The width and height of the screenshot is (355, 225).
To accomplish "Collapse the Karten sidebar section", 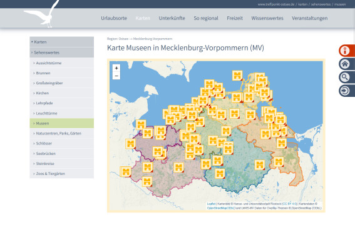I will [x=62, y=42].
